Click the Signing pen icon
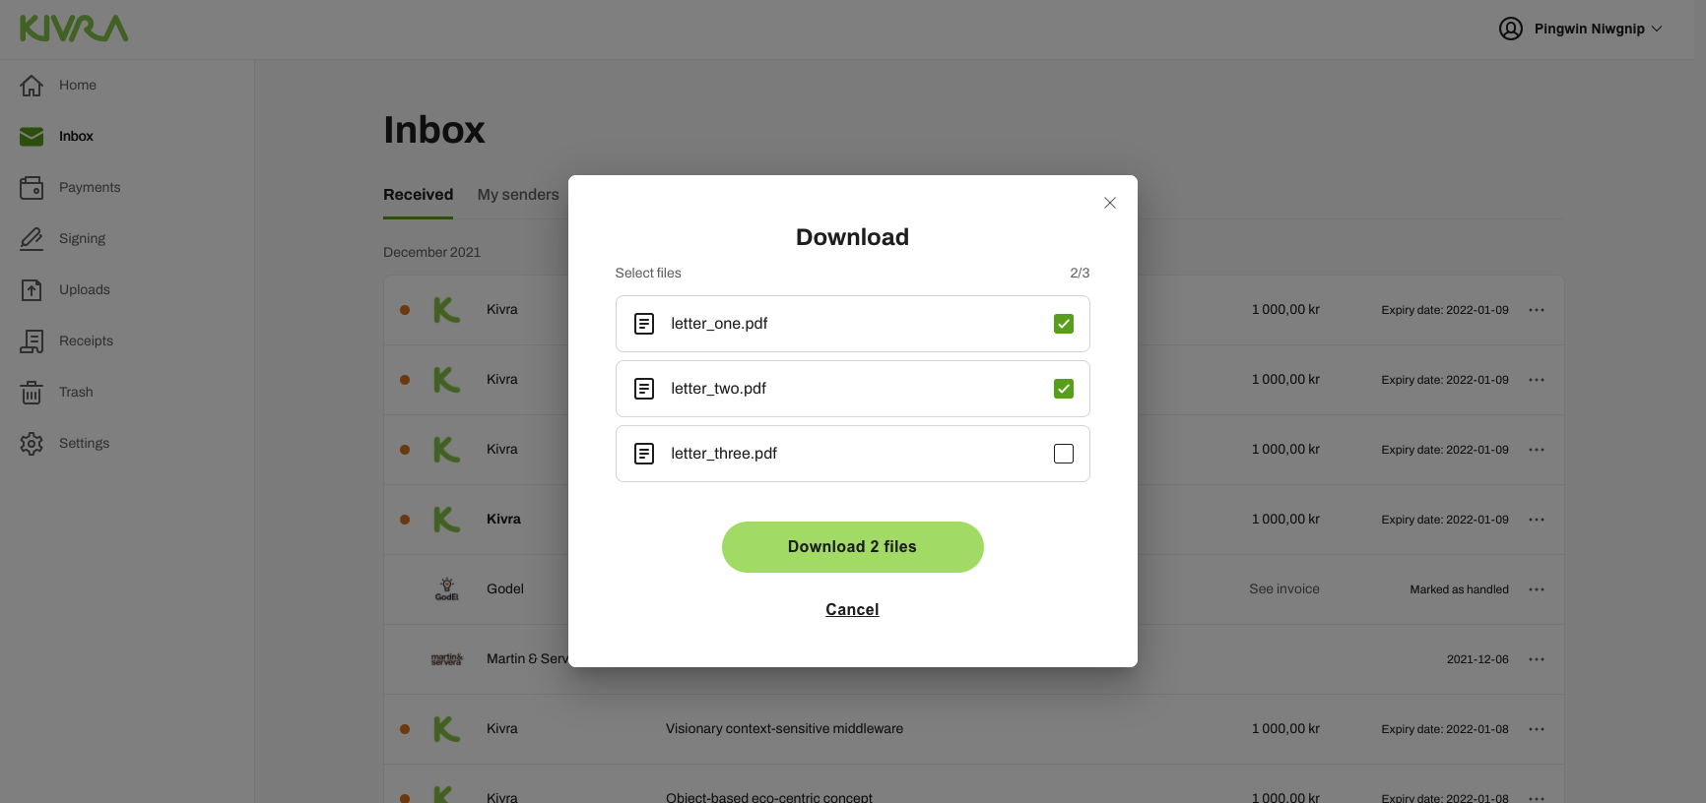 32,238
